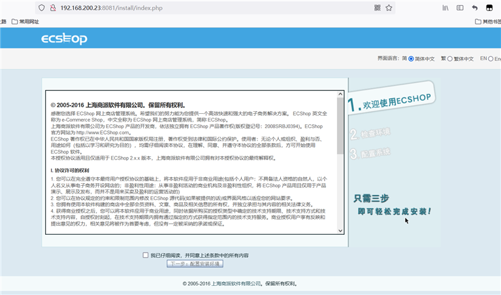Click step 1 欢迎使用ECSHOP tab
The width and height of the screenshot is (501, 295).
pos(392,98)
